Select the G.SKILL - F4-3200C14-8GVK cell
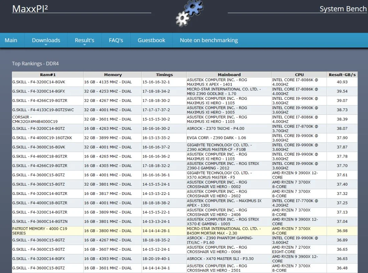 pos(48,82)
